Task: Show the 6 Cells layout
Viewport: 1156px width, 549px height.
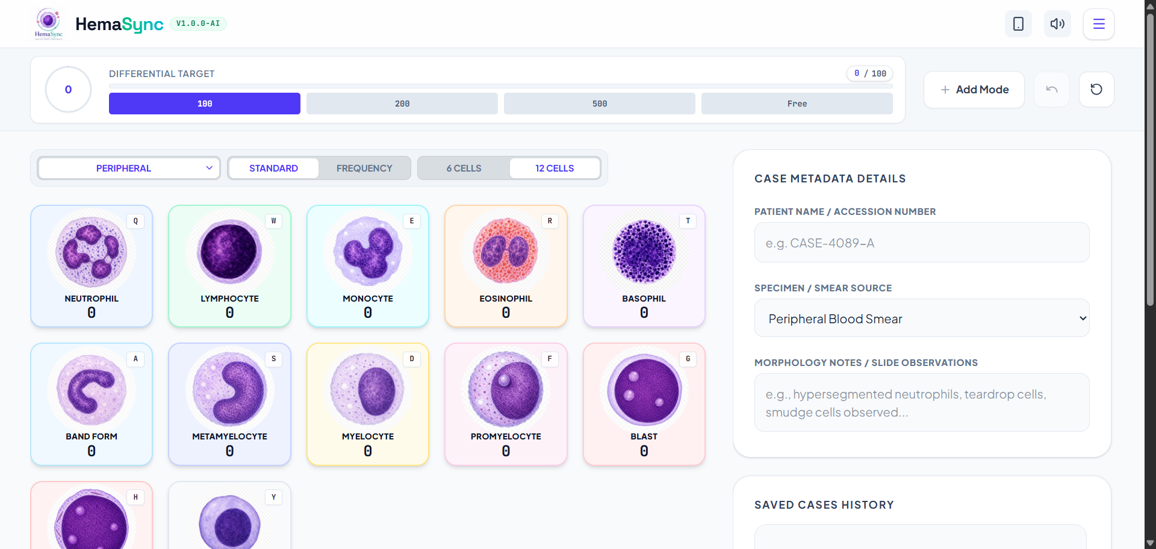Action: 464,168
